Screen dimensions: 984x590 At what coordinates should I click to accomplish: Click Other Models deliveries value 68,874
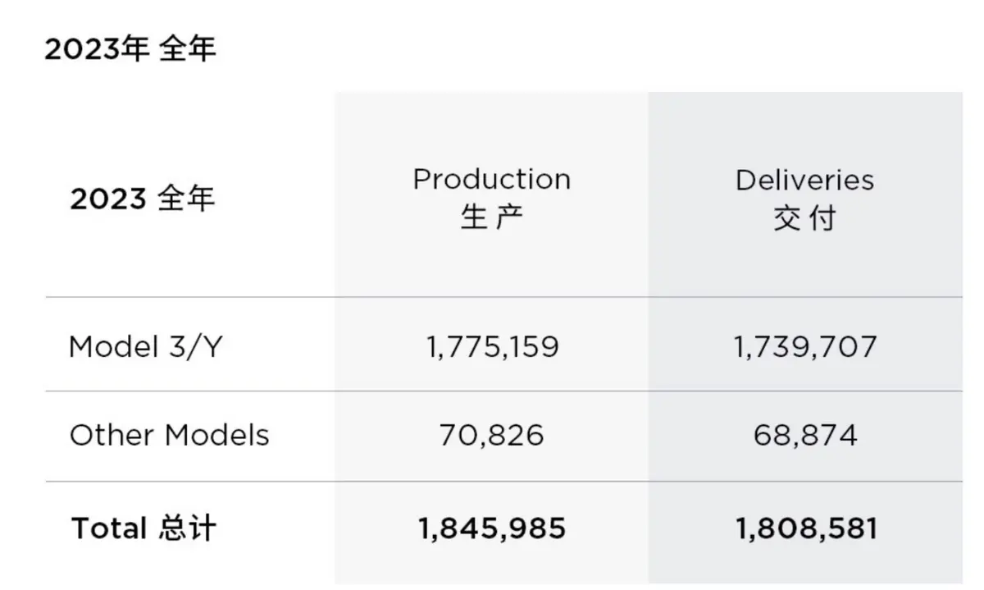pyautogui.click(x=805, y=434)
